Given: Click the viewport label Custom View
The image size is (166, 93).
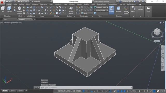Looking at the screenshot, I should (7, 23).
